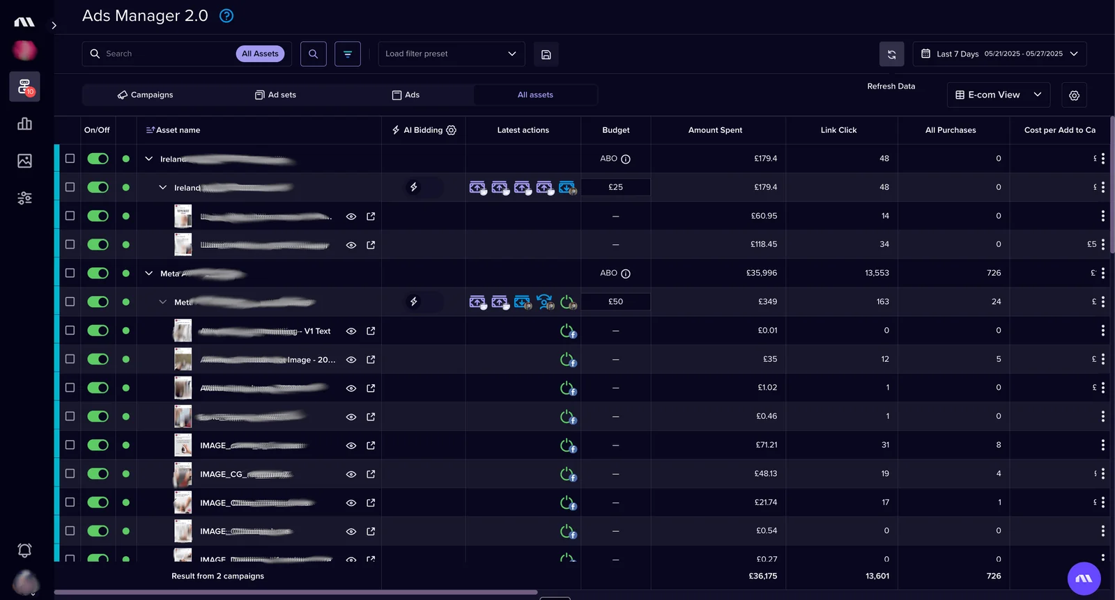1115x600 pixels.
Task: Edit the £25 budget field
Action: (615, 187)
